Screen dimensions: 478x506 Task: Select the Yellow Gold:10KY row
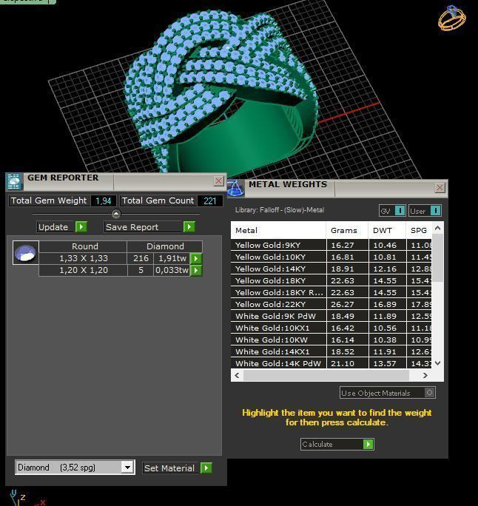(x=331, y=257)
